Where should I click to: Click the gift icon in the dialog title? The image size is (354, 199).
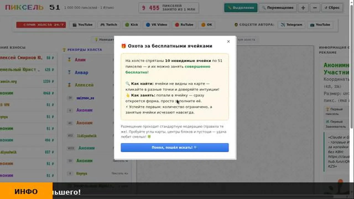tap(124, 46)
